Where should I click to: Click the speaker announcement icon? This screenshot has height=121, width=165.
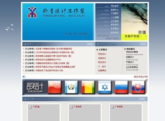[24, 77]
